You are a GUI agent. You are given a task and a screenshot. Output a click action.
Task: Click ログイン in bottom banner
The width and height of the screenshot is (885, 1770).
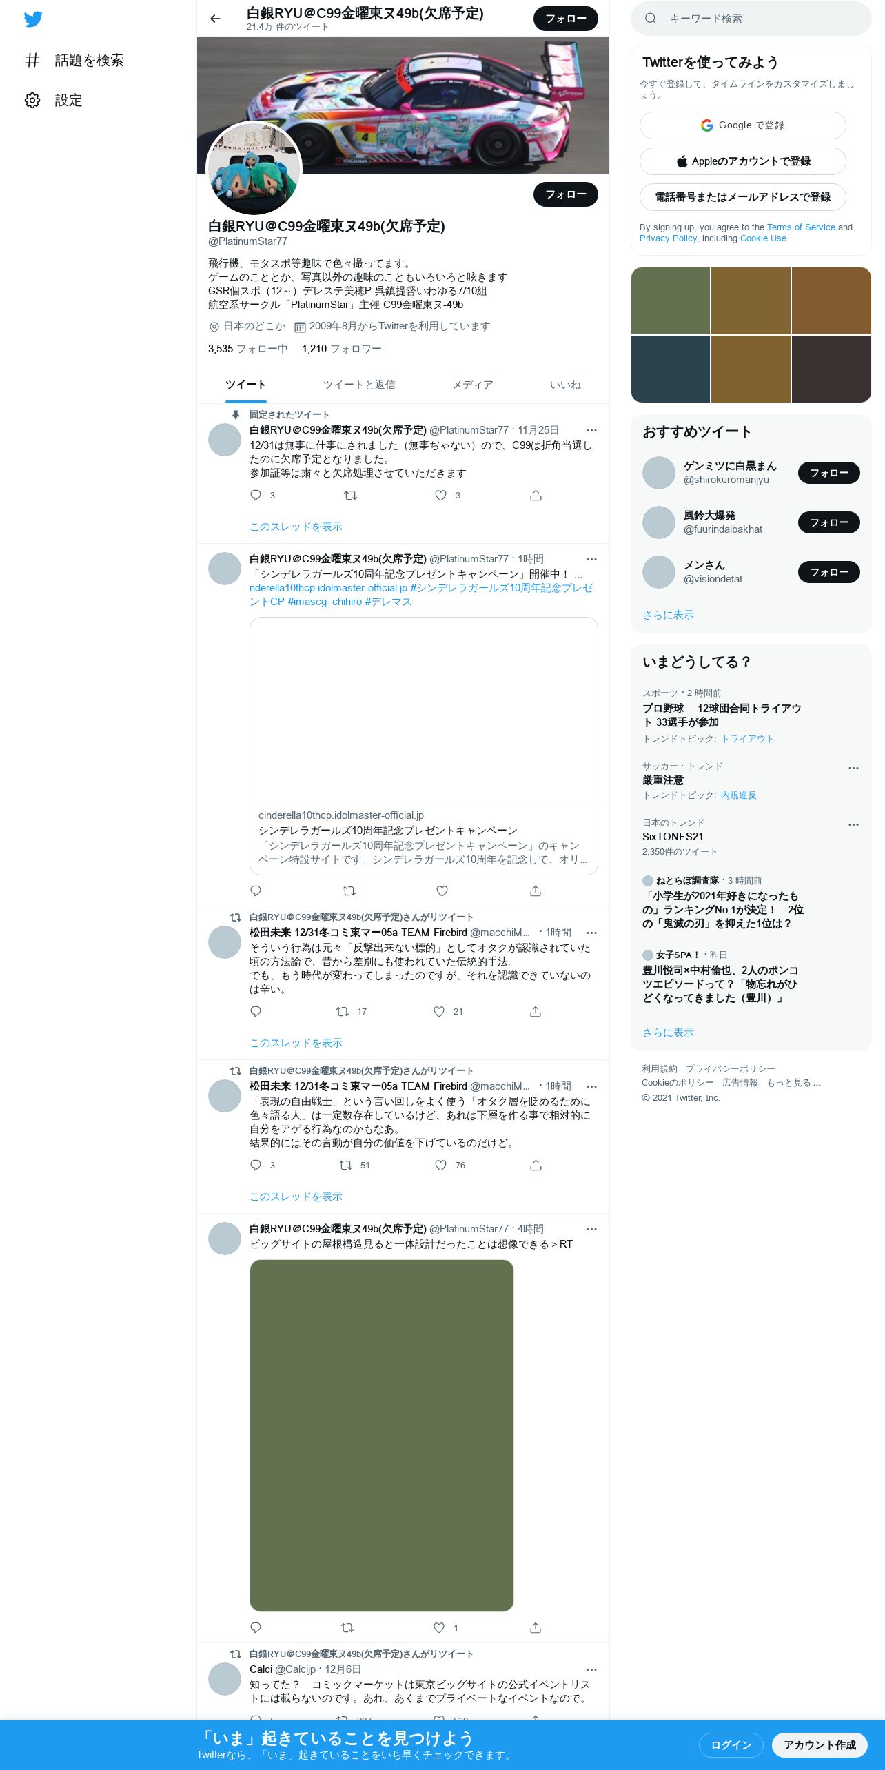[x=731, y=1744]
